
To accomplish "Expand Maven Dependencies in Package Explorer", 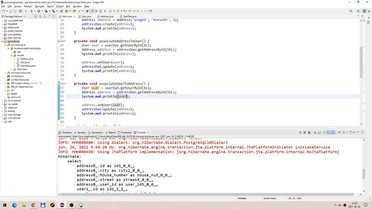I will (5, 87).
